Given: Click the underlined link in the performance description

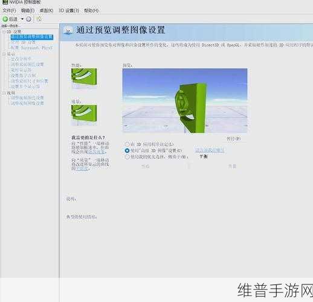Looking at the screenshot, I should point(97,152).
